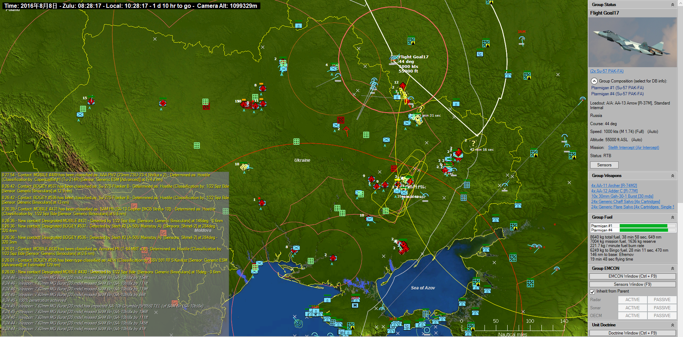This screenshot has height=337, width=683.
Task: Select the friendly blue unit numbered 4
Action: tap(334, 68)
